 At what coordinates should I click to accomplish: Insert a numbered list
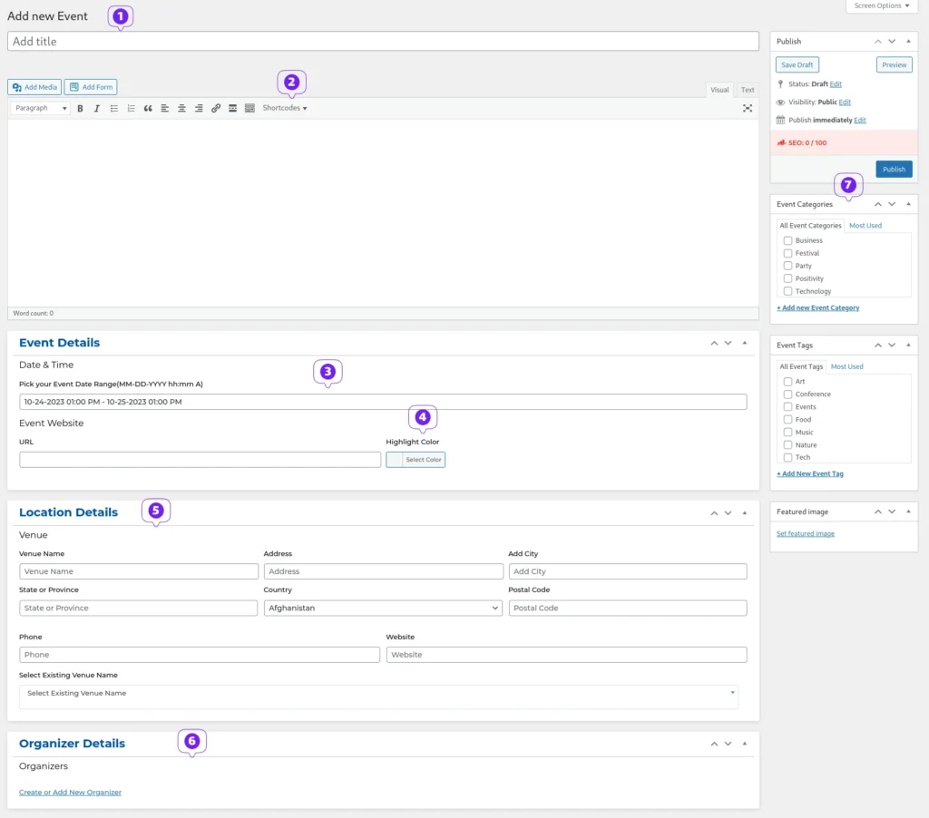[x=131, y=109]
